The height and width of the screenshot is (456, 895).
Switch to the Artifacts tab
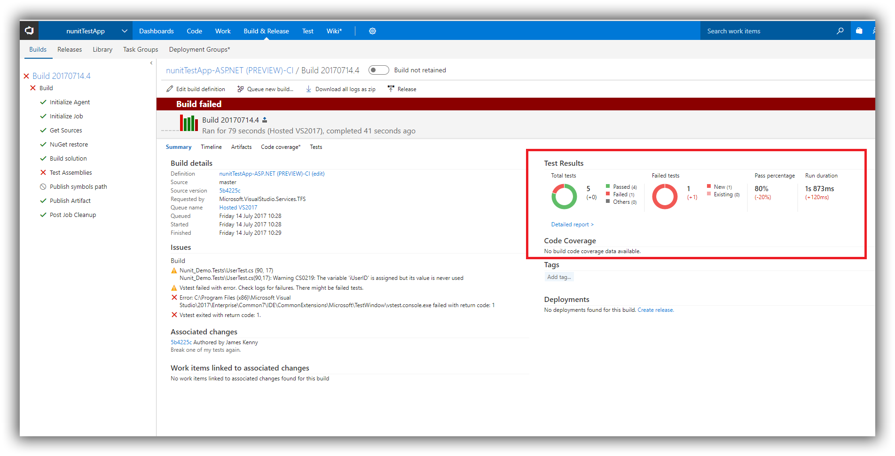point(241,147)
